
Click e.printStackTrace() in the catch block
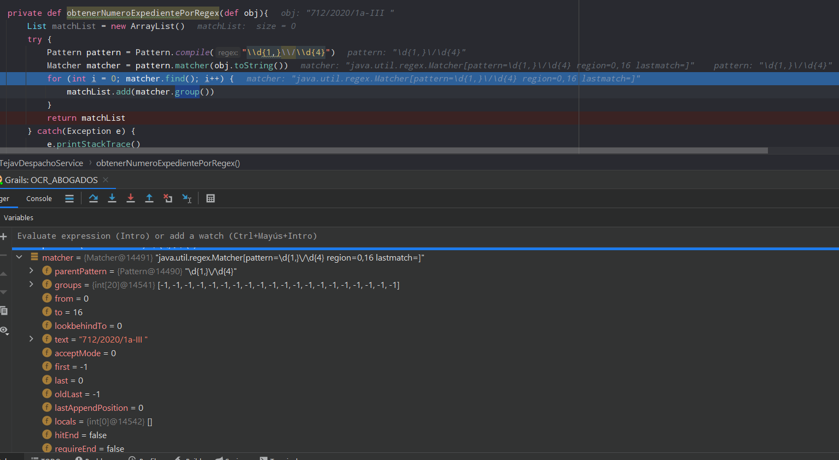tap(94, 144)
